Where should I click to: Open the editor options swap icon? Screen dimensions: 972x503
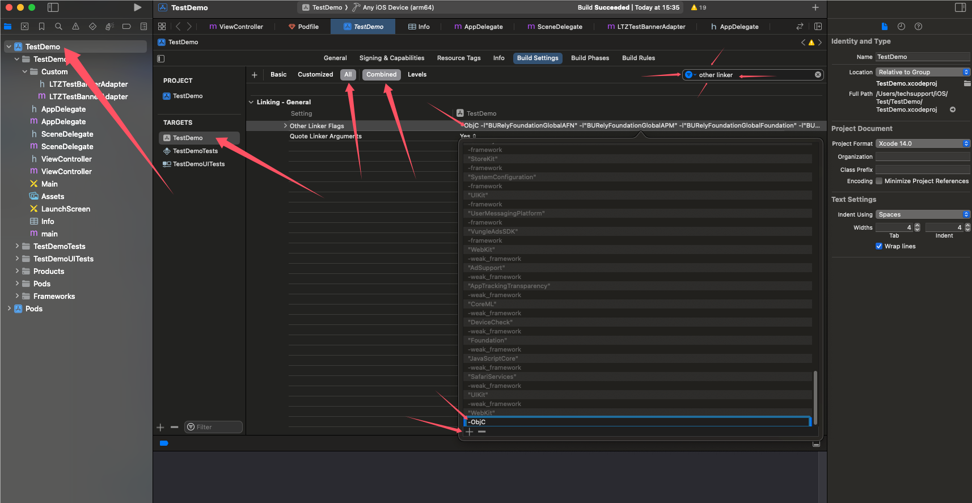coord(800,26)
